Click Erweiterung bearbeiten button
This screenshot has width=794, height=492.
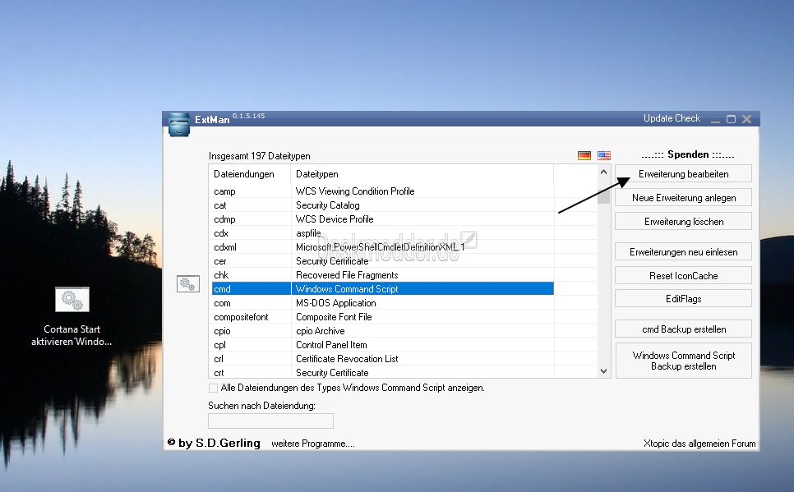pos(683,173)
